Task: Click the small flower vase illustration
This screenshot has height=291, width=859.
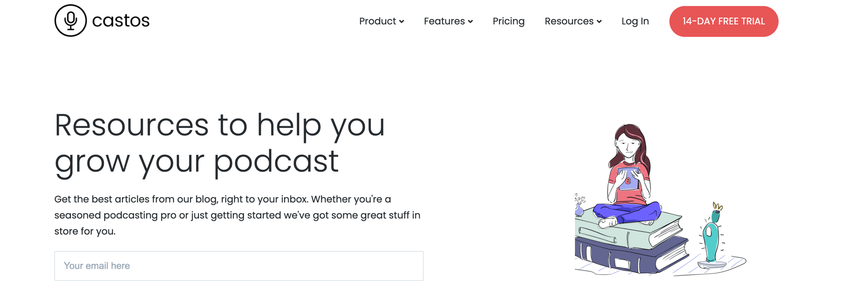Action: coord(580,206)
